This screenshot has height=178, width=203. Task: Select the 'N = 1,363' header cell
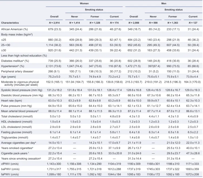(x=173, y=23)
